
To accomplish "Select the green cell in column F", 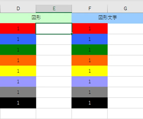I will (x=89, y=50).
